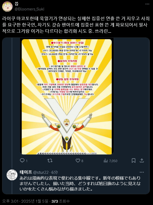153x205 pixels.
Task: Bookmark the quoted tweet
Action: [x=133, y=160]
